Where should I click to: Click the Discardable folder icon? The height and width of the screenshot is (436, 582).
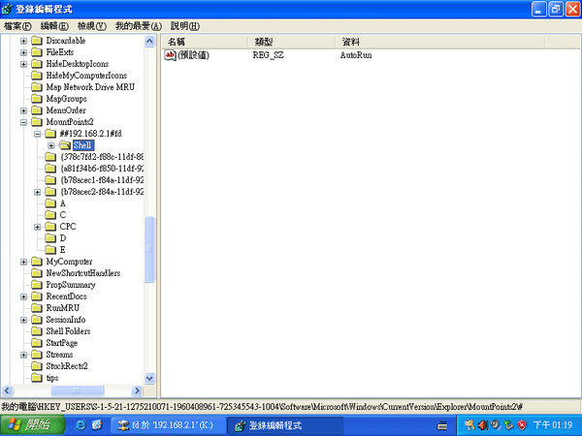point(37,41)
